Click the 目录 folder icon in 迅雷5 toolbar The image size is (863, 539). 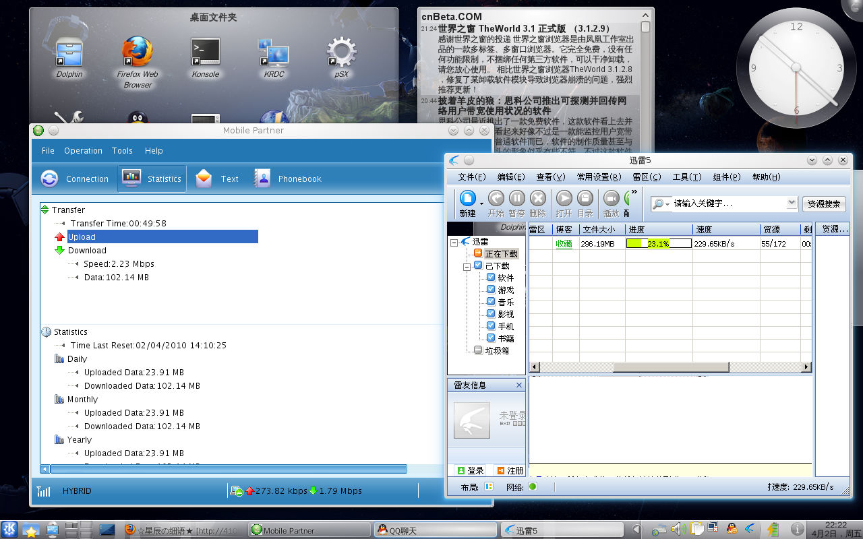(x=585, y=197)
